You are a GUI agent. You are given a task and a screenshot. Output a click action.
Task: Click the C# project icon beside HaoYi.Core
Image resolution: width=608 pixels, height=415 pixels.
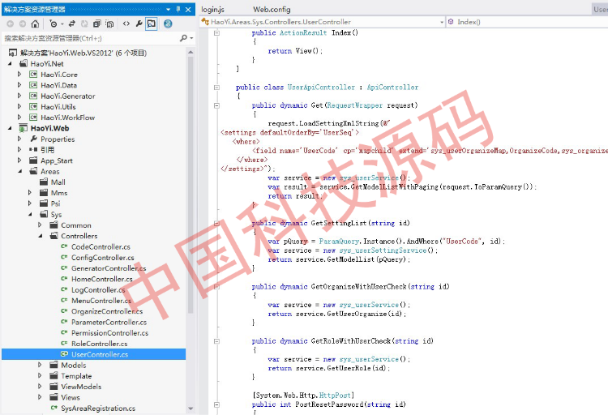tap(33, 74)
